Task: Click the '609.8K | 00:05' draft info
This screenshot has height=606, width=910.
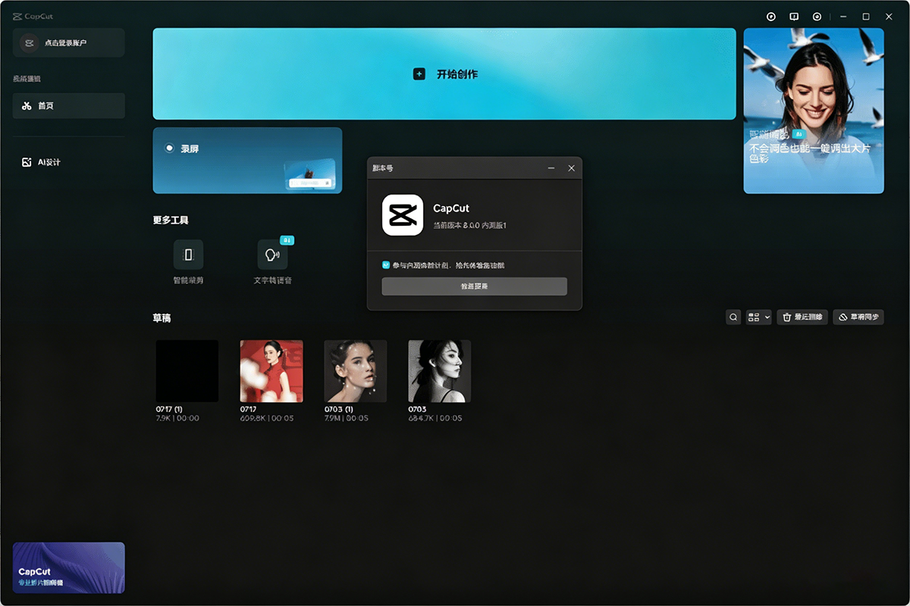Action: (266, 418)
